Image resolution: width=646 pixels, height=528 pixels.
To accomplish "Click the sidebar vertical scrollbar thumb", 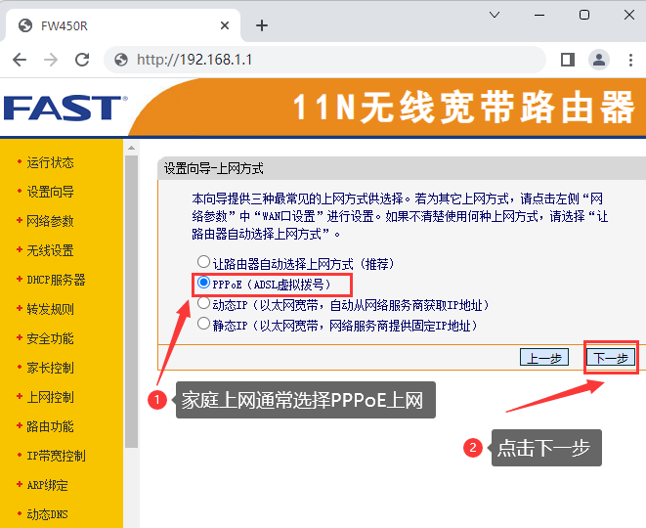I will (x=131, y=302).
